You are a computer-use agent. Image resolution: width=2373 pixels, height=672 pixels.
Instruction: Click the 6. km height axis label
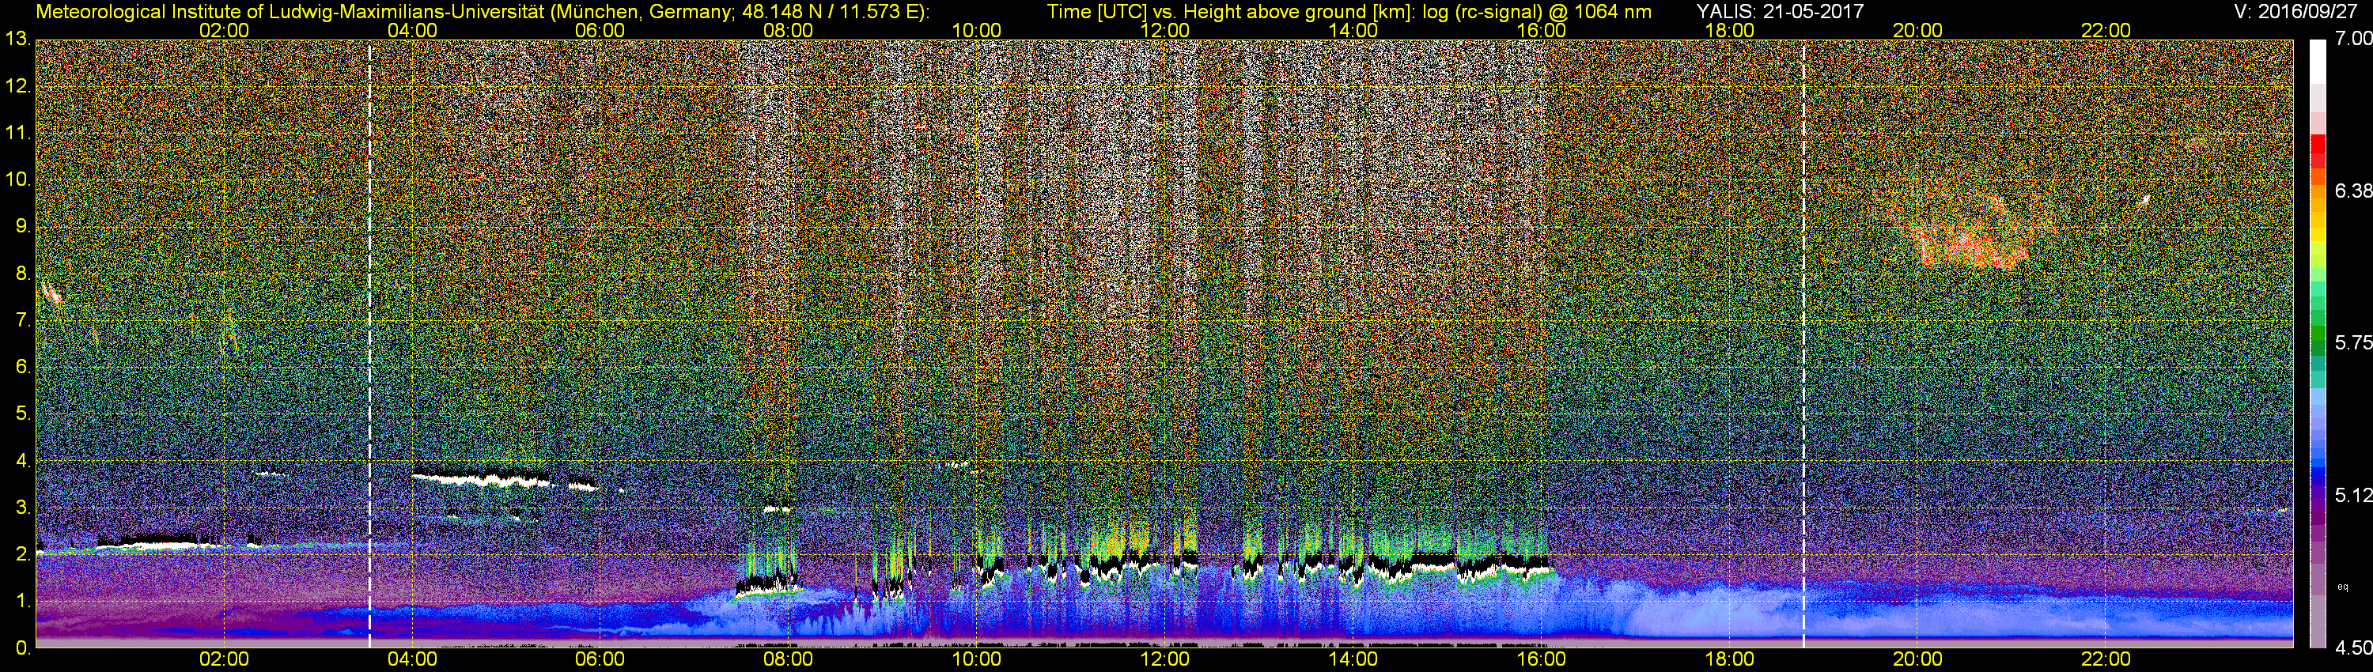[x=23, y=368]
